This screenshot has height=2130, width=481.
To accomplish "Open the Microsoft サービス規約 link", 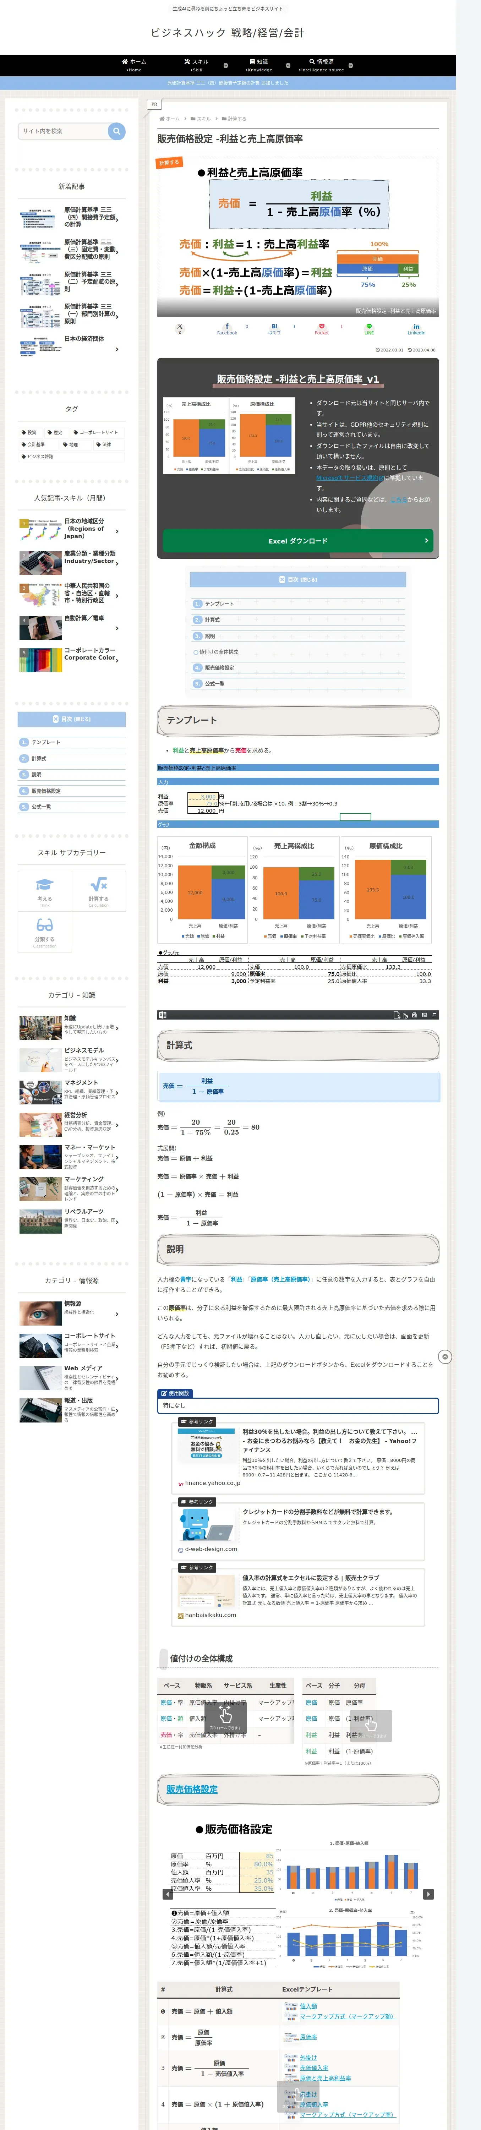I will click(x=350, y=478).
